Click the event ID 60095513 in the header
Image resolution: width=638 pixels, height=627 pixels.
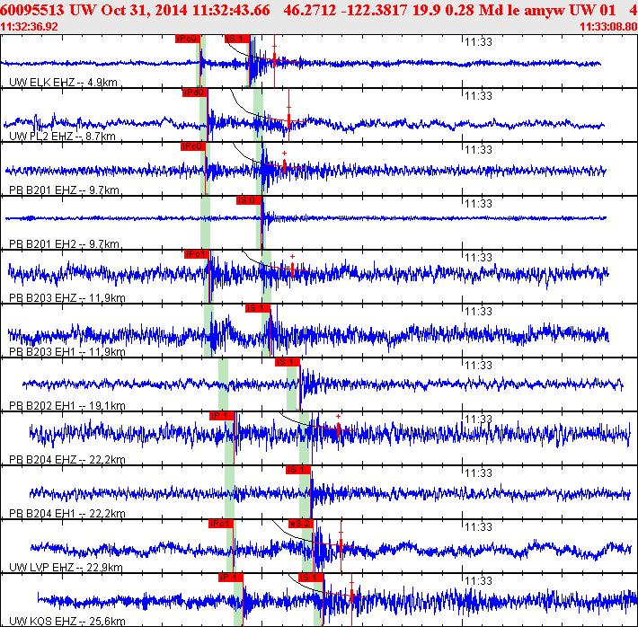(x=32, y=10)
